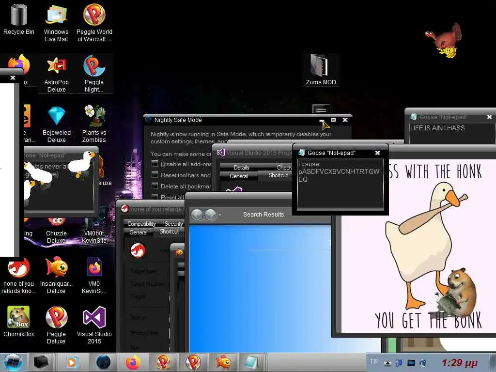
Task: Click the goose with bat meme image
Action: 418,246
